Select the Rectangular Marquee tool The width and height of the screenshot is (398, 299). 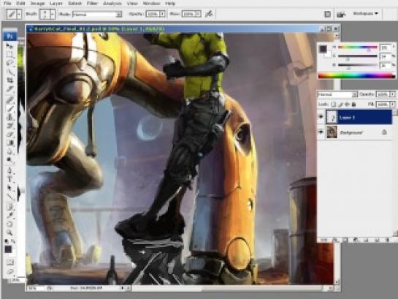(9, 55)
